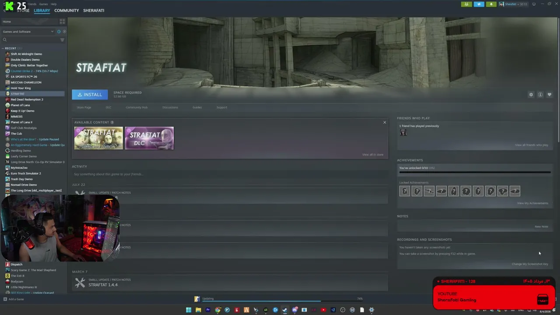Click Add a Game button
The image size is (560, 315).
coord(14,299)
